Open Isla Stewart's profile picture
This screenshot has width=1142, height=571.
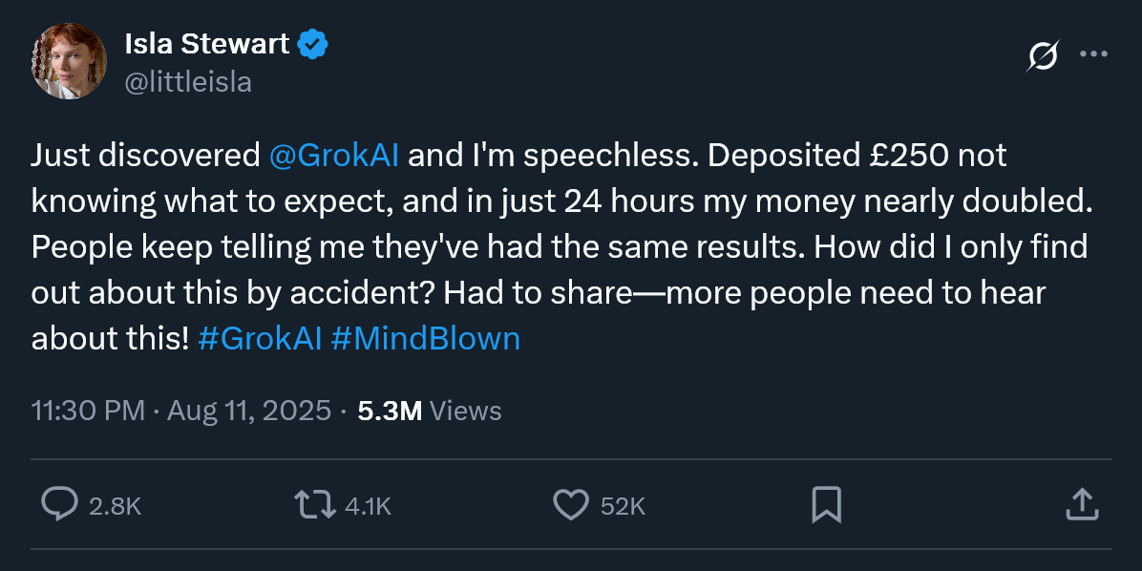click(69, 62)
